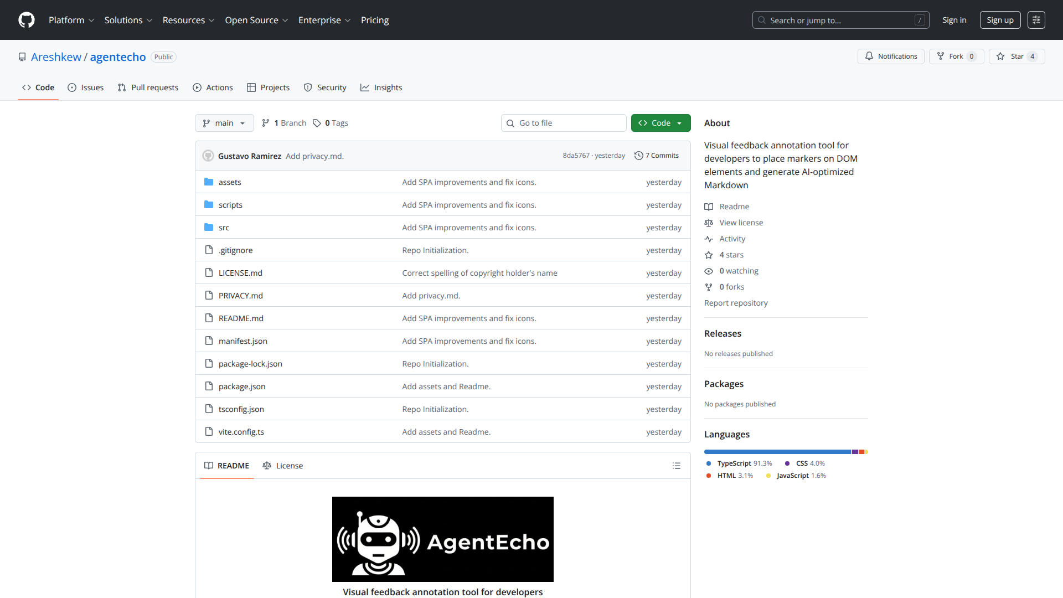The image size is (1063, 598).
Task: Click into the Go to file field
Action: pos(564,123)
